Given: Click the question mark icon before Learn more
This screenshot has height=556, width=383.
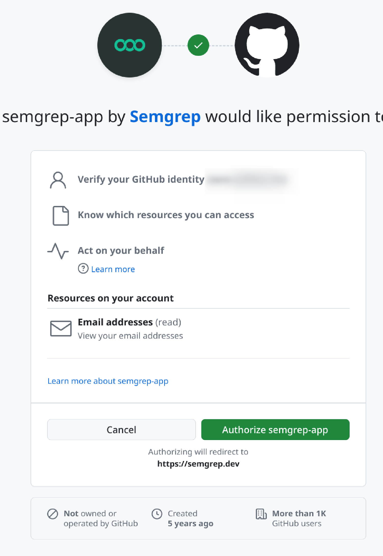Looking at the screenshot, I should [83, 269].
